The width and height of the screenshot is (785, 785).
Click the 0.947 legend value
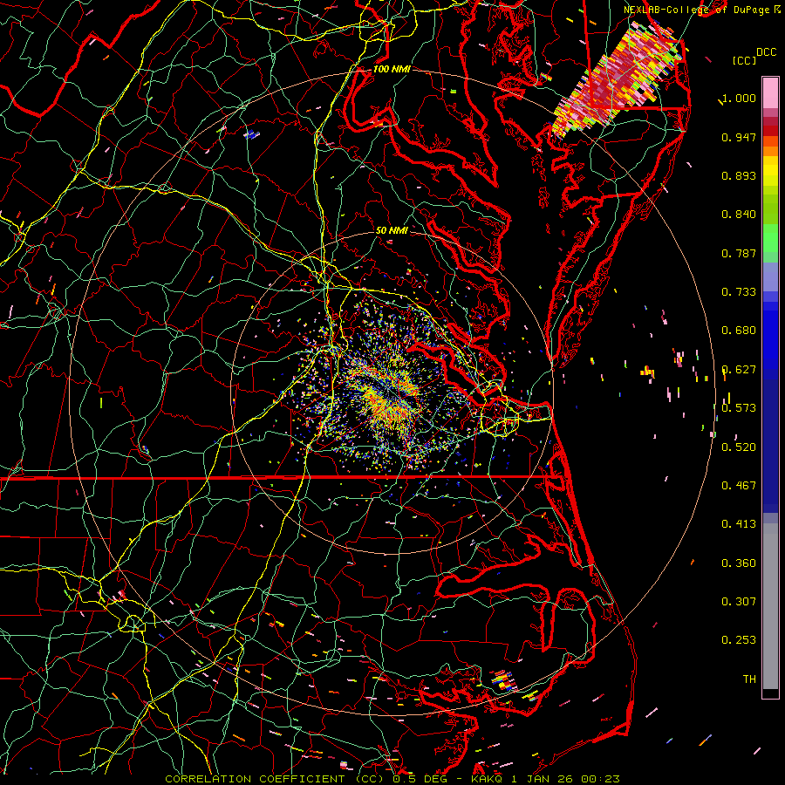click(x=739, y=137)
